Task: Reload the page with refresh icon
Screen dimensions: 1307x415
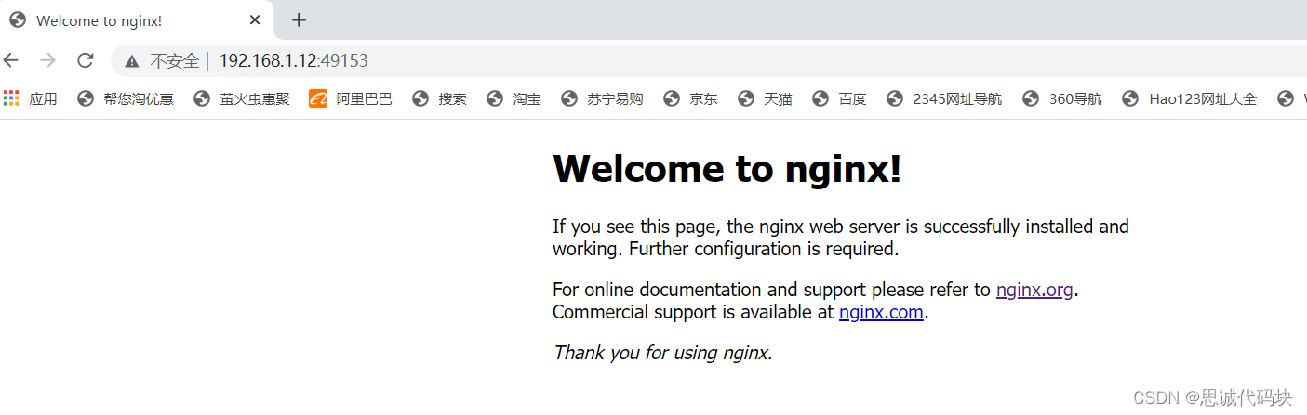Action: [85, 60]
